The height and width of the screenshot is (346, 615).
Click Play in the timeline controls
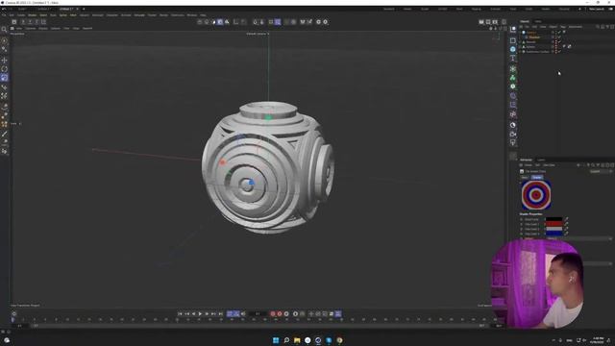(200, 314)
